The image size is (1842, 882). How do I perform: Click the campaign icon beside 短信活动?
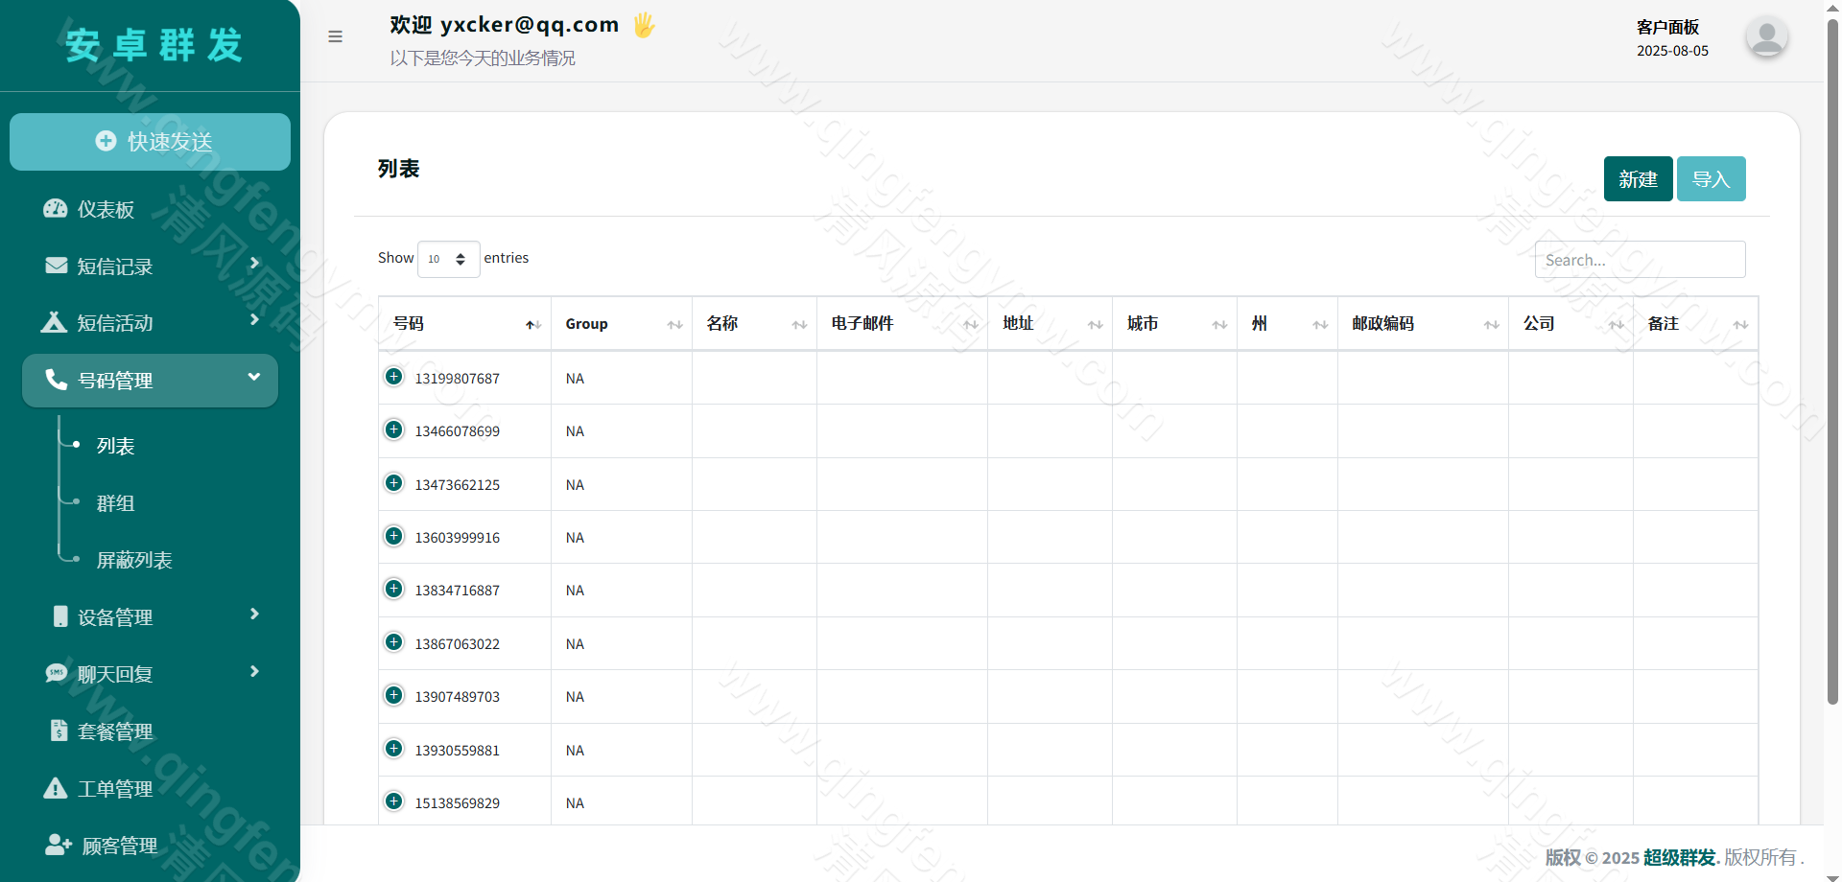54,322
